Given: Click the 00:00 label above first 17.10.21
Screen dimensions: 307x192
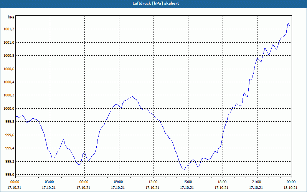Looking at the screenshot, I should [x=14, y=182].
